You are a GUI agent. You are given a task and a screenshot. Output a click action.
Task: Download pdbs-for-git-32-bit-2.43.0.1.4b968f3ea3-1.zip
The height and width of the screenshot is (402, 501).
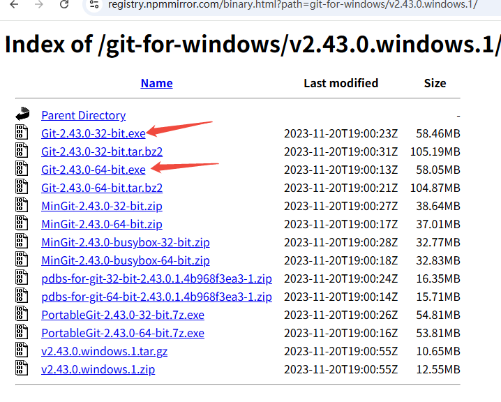[156, 279]
